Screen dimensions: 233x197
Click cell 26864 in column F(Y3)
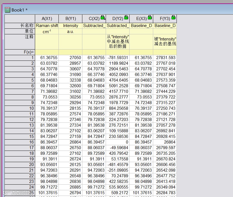[x=165, y=142]
